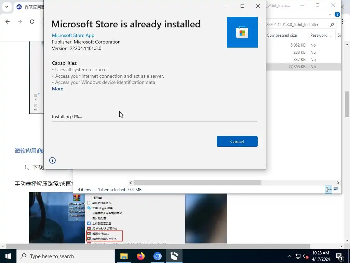The width and height of the screenshot is (350, 263).
Task: Click the info icon in installer dialog
Action: click(x=52, y=160)
